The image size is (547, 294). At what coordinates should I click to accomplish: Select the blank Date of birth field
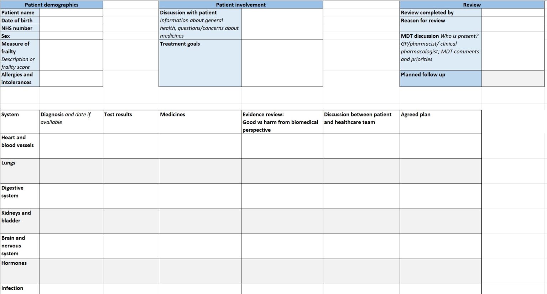tap(71, 20)
